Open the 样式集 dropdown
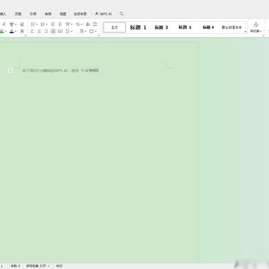 (256, 28)
